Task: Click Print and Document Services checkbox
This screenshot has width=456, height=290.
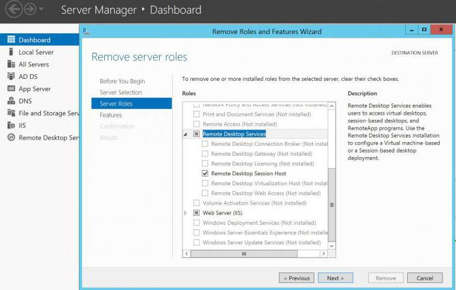Action: tap(197, 114)
